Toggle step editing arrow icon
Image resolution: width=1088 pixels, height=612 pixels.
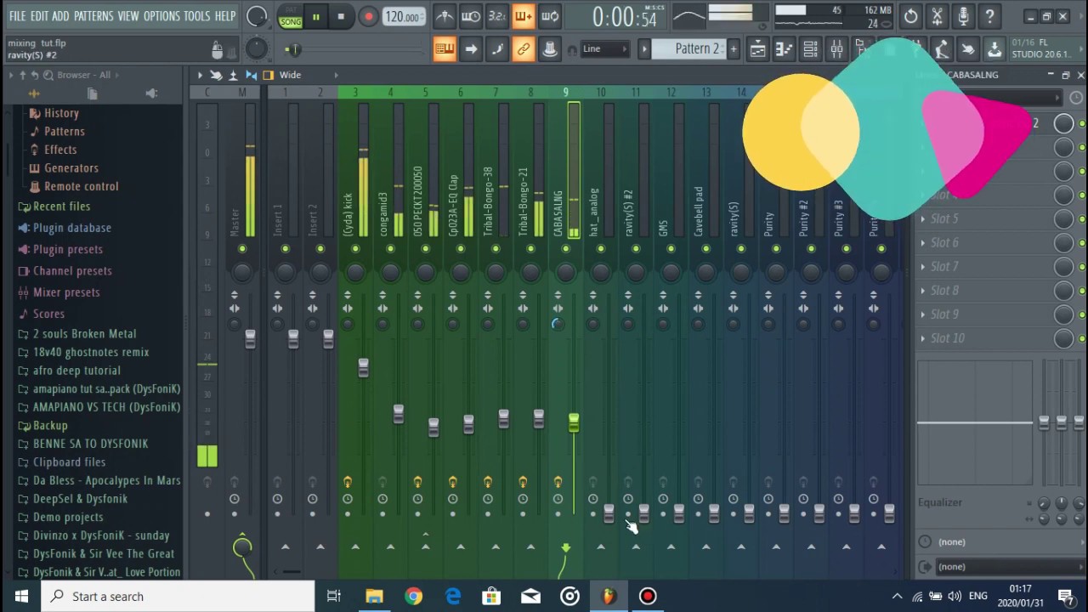click(x=470, y=49)
